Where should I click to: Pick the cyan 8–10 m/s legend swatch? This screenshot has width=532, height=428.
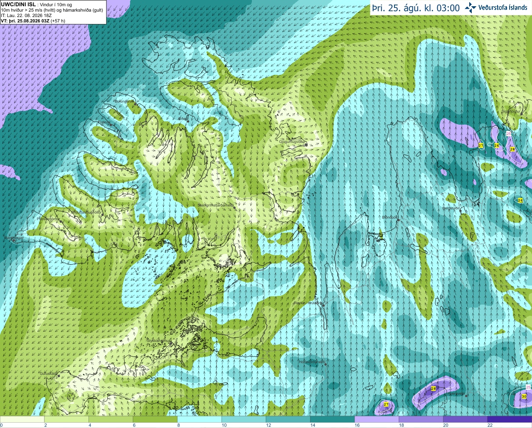click(x=199, y=419)
